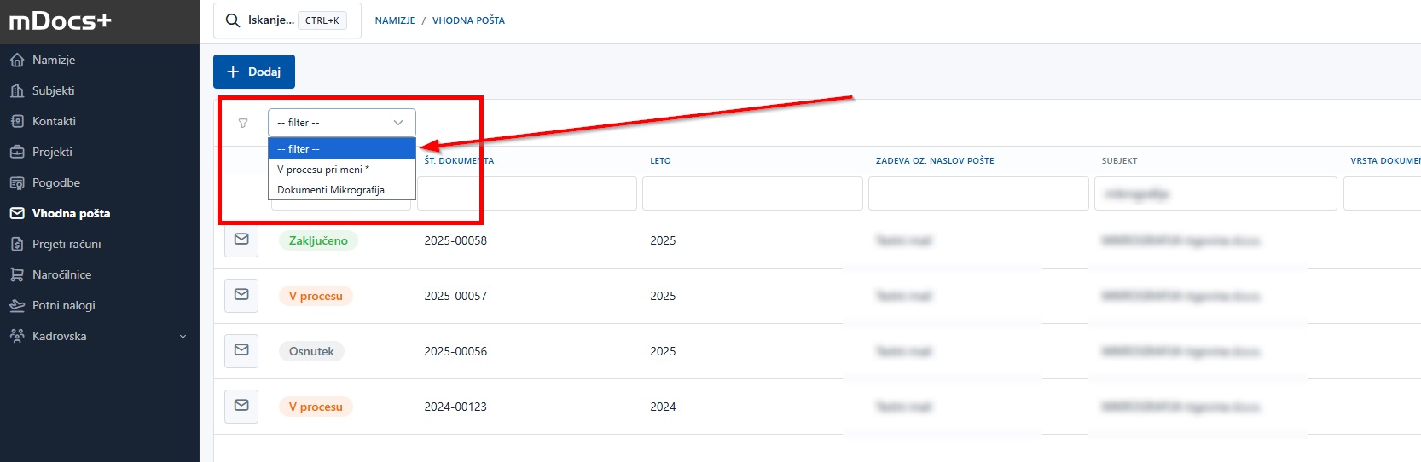The image size is (1421, 462).
Task: Click envelope icon for document 2024-00123
Action: pyautogui.click(x=241, y=406)
